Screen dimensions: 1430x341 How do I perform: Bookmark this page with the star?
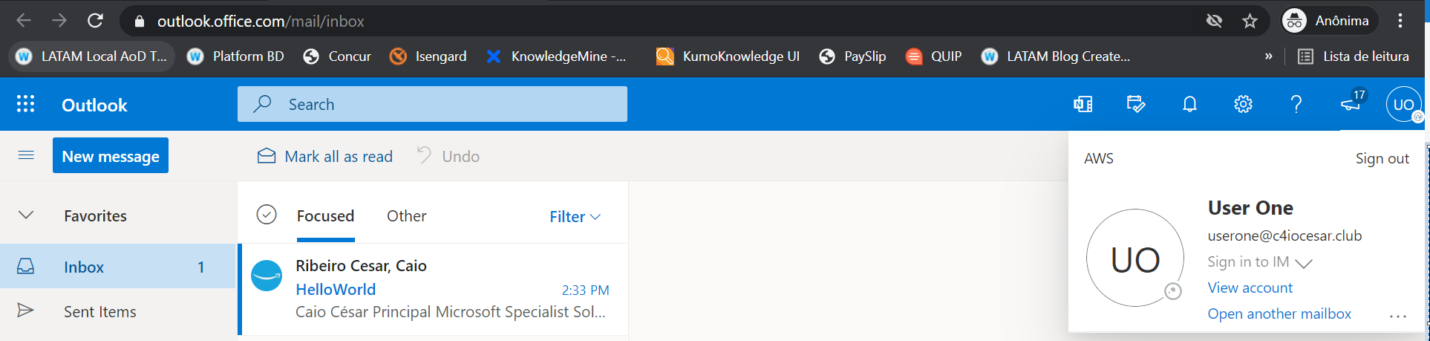pos(1250,21)
